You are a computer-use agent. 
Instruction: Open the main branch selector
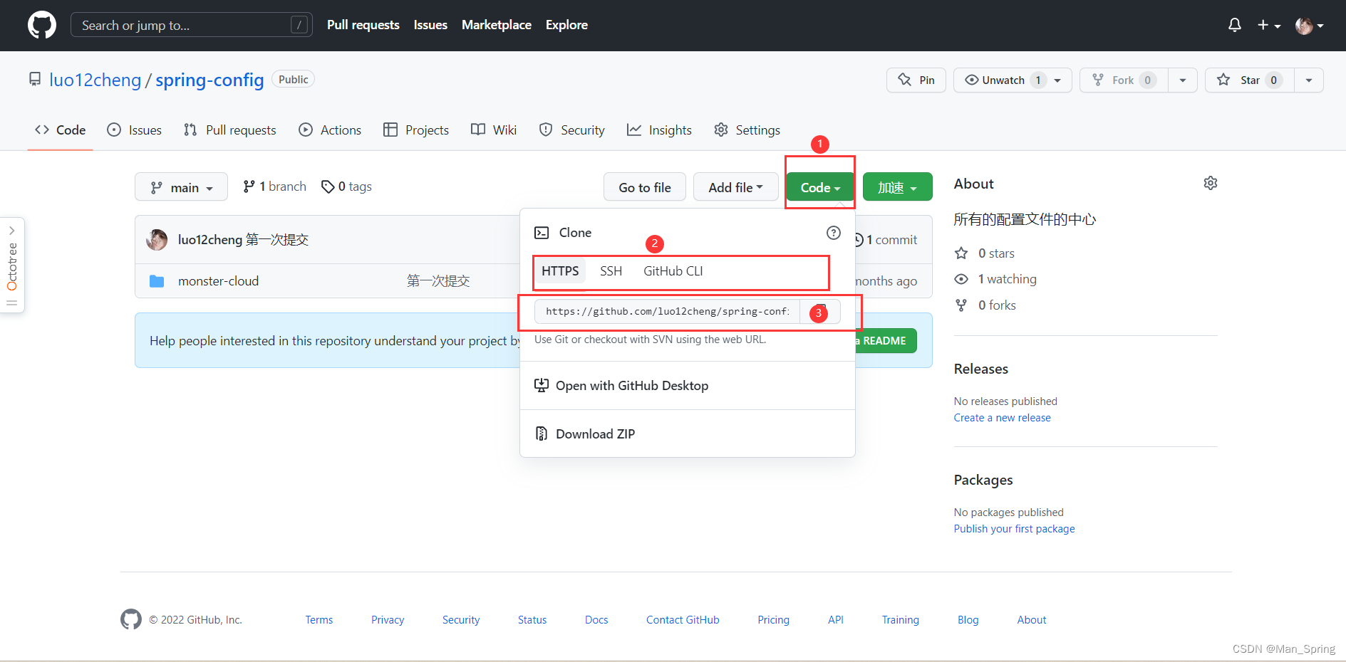pyautogui.click(x=181, y=187)
